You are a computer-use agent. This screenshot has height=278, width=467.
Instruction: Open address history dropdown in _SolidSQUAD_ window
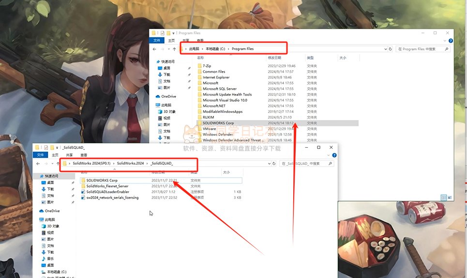(x=269, y=163)
